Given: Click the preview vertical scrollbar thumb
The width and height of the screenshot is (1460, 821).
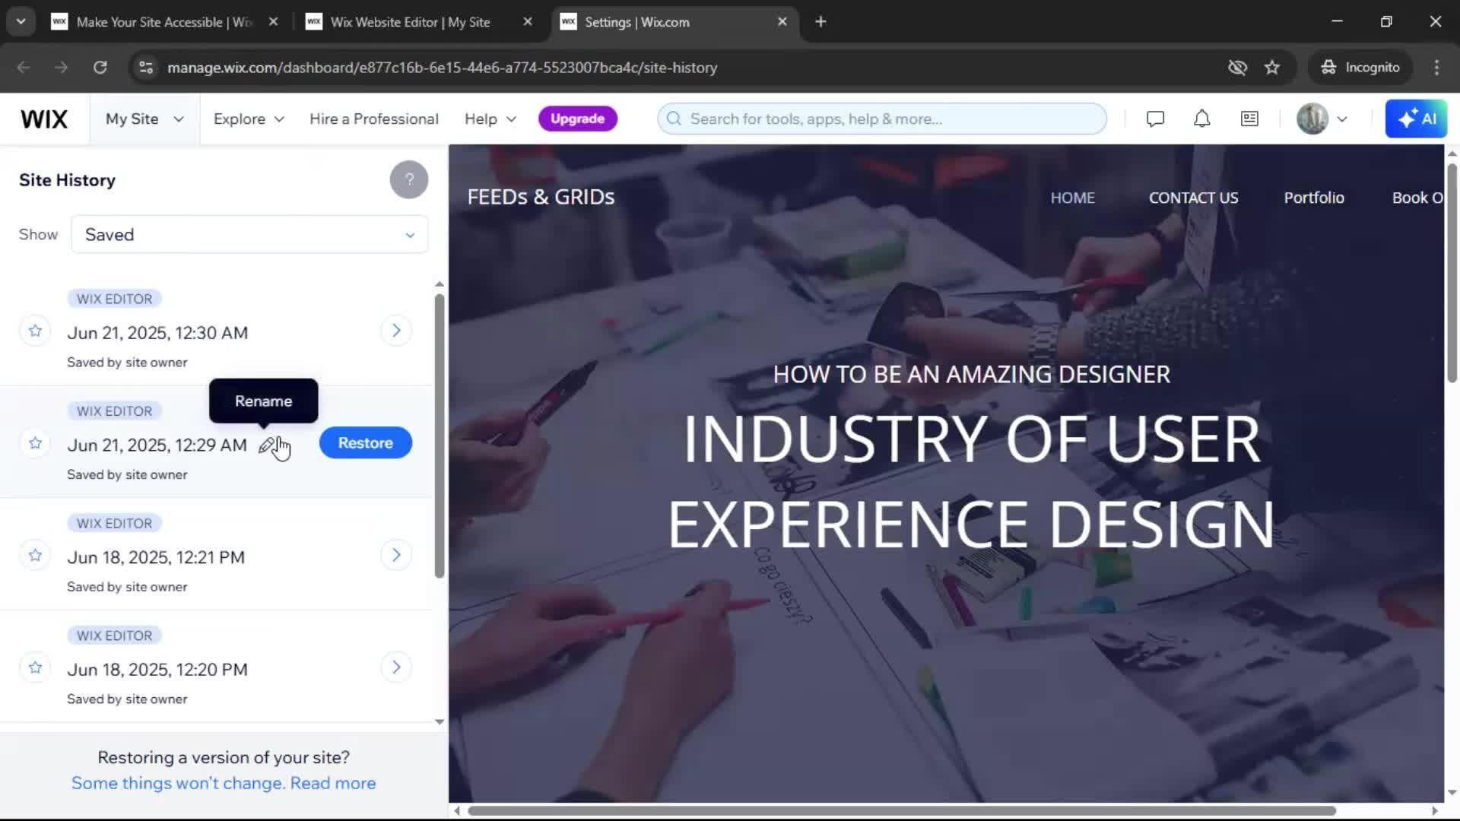Looking at the screenshot, I should pos(1452,274).
